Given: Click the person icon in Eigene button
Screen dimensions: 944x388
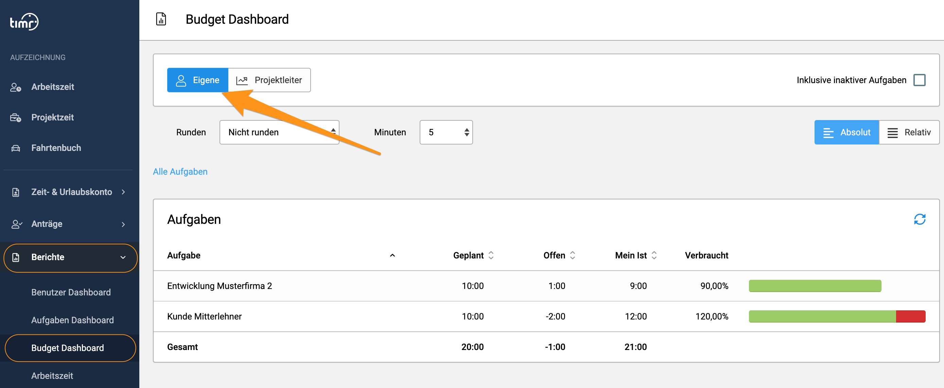Looking at the screenshot, I should coord(181,80).
